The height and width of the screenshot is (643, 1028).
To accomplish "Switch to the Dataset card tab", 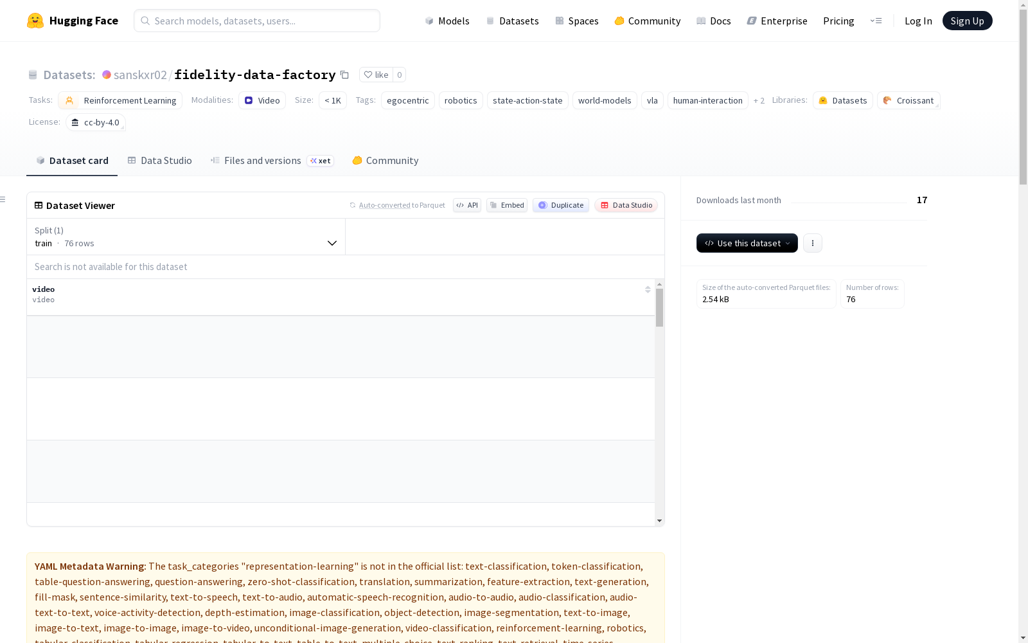I will (x=72, y=161).
